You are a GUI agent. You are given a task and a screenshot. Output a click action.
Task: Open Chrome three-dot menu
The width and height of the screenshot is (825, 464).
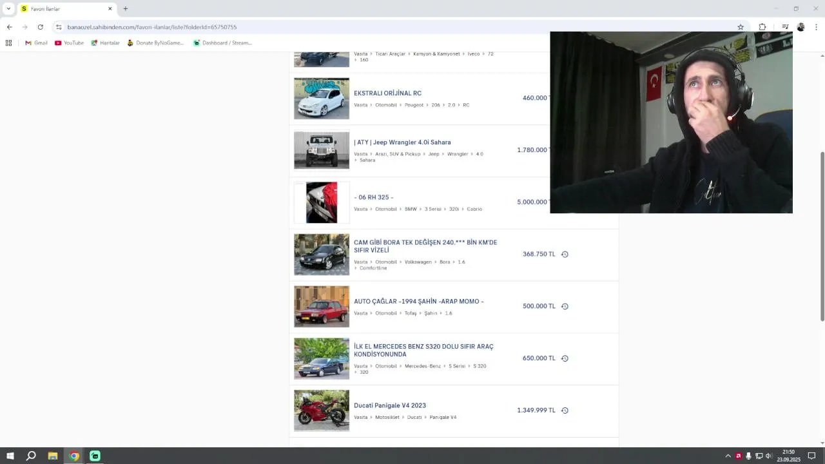point(816,27)
